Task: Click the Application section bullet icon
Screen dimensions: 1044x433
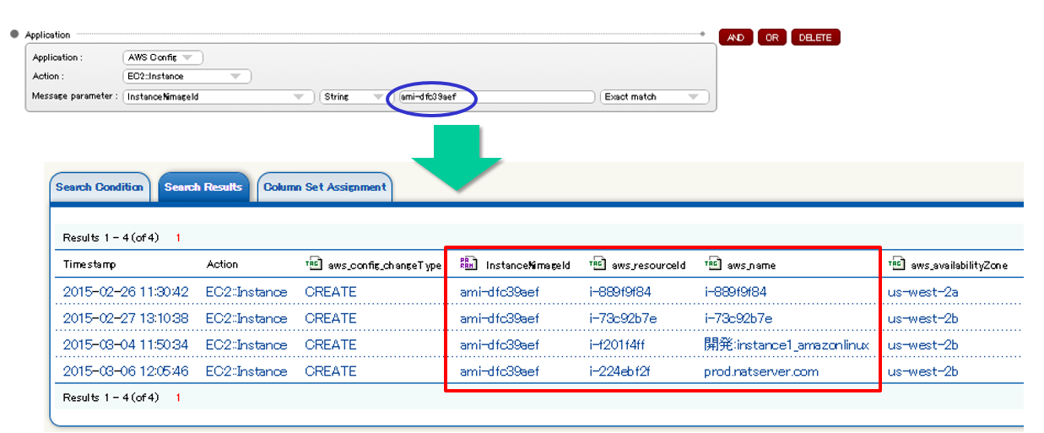Action: click(14, 35)
